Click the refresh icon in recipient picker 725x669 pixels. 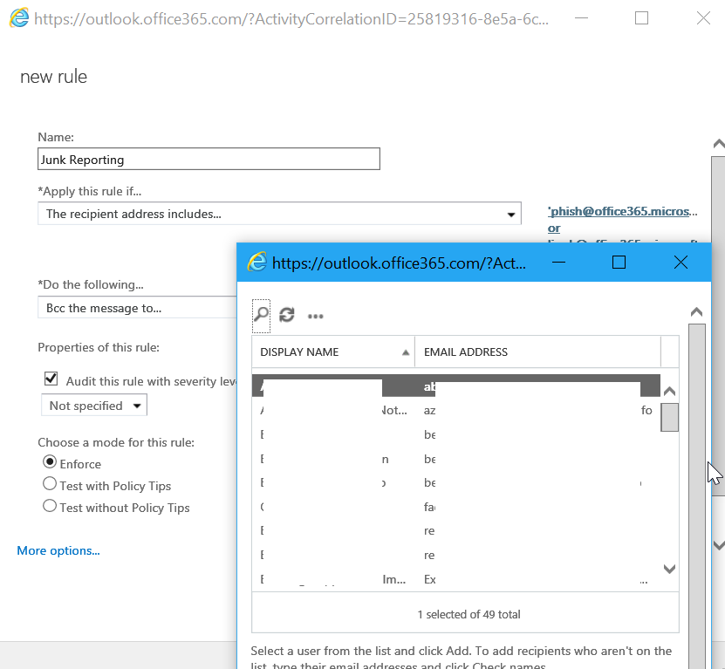coord(287,316)
